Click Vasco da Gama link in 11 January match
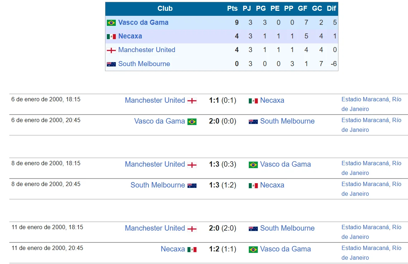This screenshot has height=264, width=408. [285, 249]
